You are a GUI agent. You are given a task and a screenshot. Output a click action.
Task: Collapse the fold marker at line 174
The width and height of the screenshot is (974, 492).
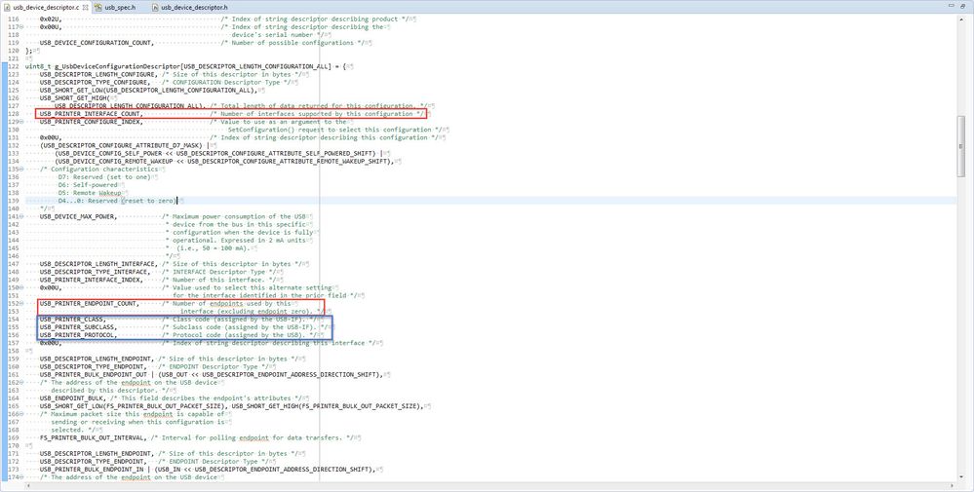22,477
